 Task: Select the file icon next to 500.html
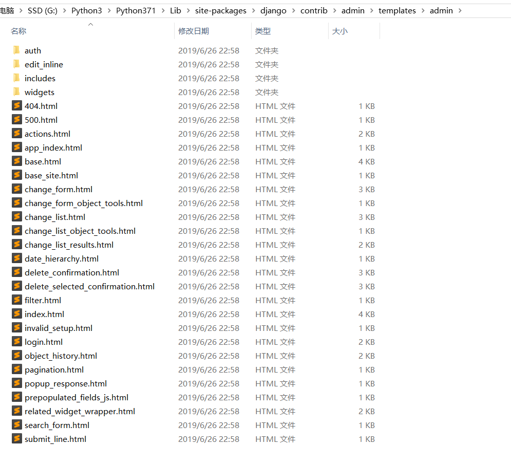(x=17, y=119)
